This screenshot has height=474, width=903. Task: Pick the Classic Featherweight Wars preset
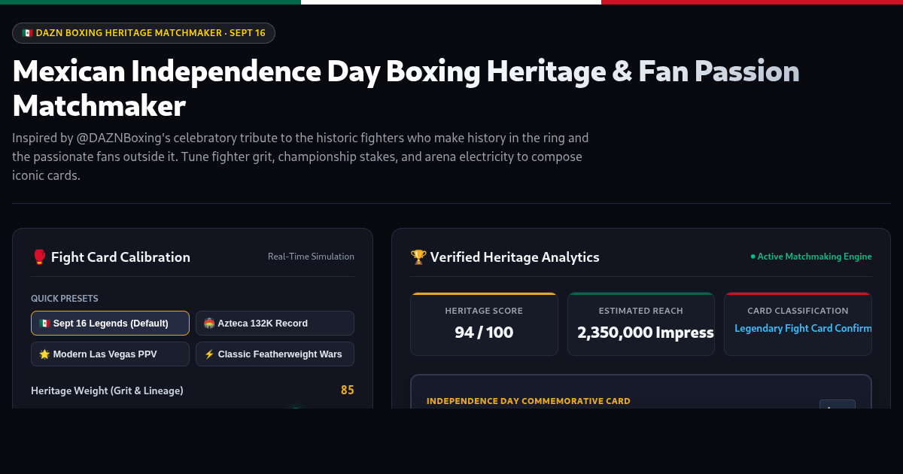point(275,354)
